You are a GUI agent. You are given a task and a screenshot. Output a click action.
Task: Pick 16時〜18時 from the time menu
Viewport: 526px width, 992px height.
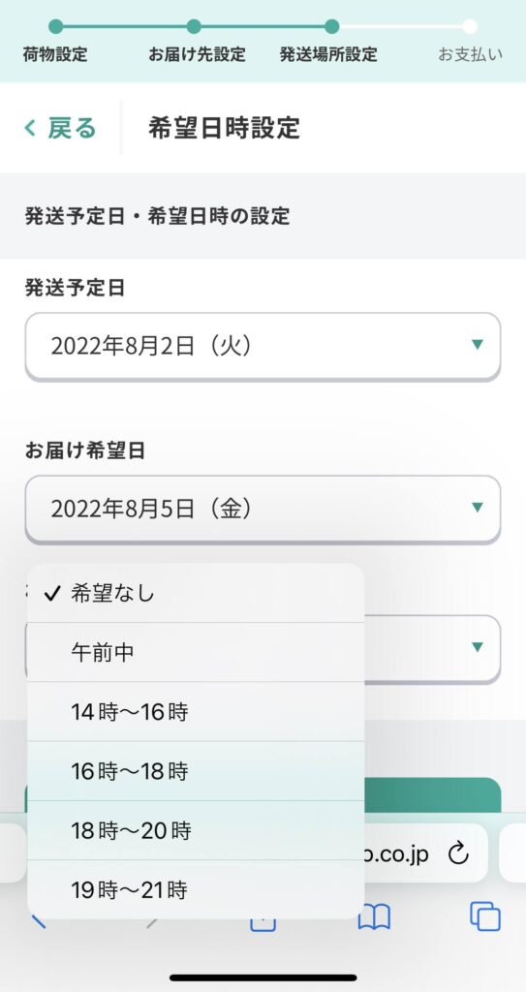pos(196,771)
